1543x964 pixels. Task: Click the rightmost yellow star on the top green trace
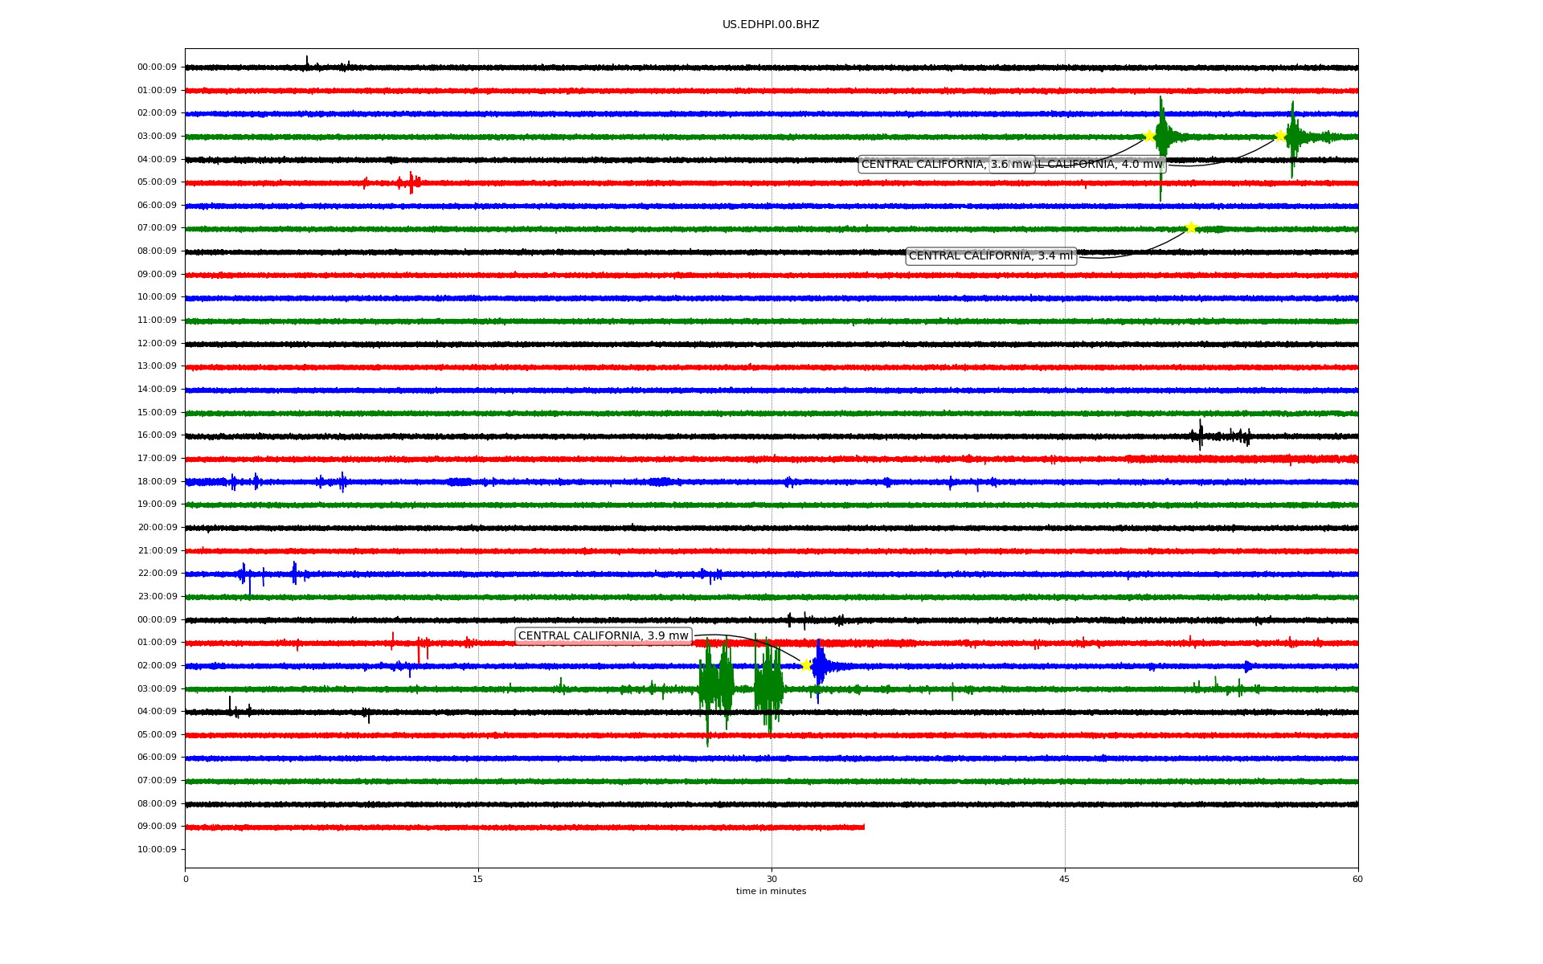(1280, 136)
